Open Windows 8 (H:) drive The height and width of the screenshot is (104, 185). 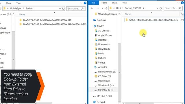(106, 86)
